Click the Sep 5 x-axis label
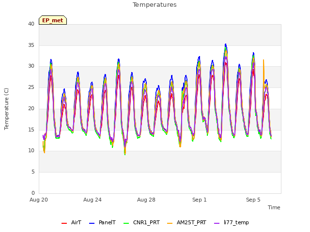 click(x=253, y=200)
